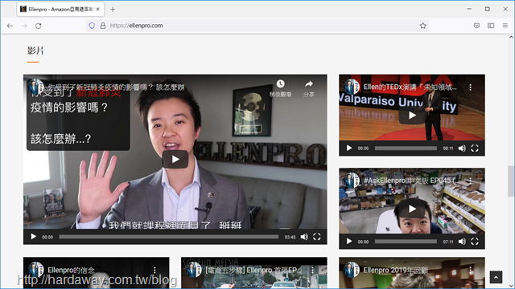Select the Ellenpro Amazon tab
The image size is (515, 289).
tap(60, 9)
